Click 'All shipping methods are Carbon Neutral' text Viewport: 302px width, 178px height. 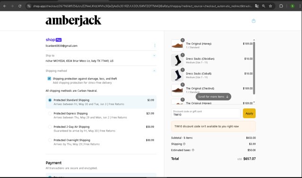tap(71, 90)
